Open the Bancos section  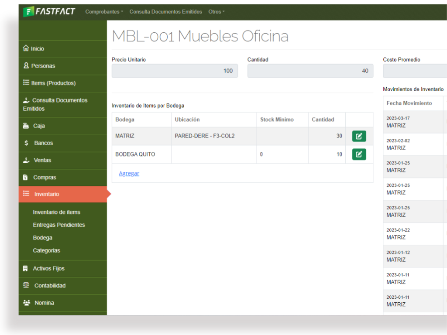pyautogui.click(x=63, y=143)
